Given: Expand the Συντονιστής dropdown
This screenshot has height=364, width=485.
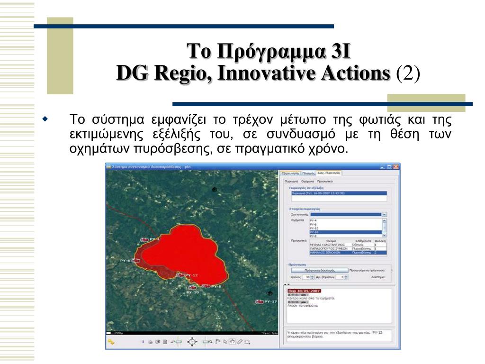Looking at the screenshot, I should tap(384, 214).
